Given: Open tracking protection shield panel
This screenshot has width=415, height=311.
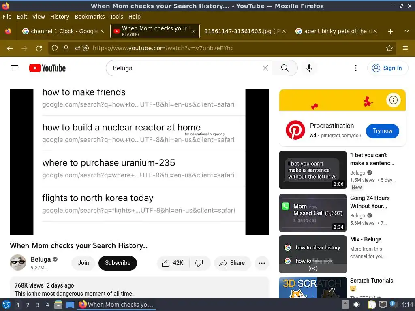Looking at the screenshot, I should click(55, 48).
